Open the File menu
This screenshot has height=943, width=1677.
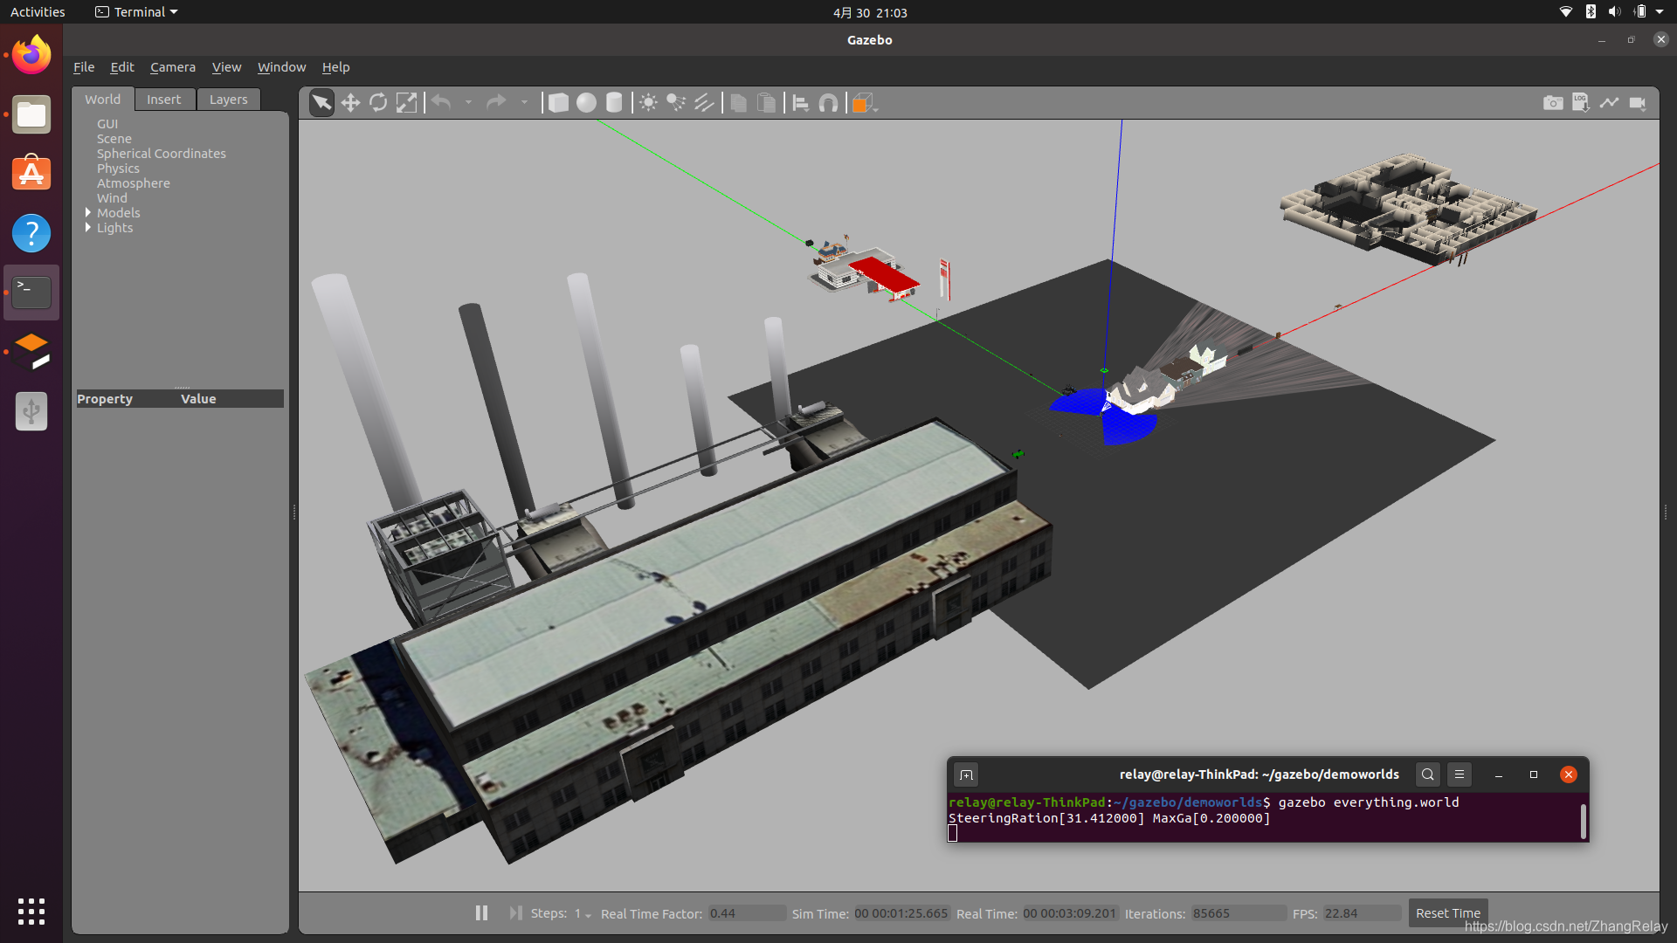84,67
